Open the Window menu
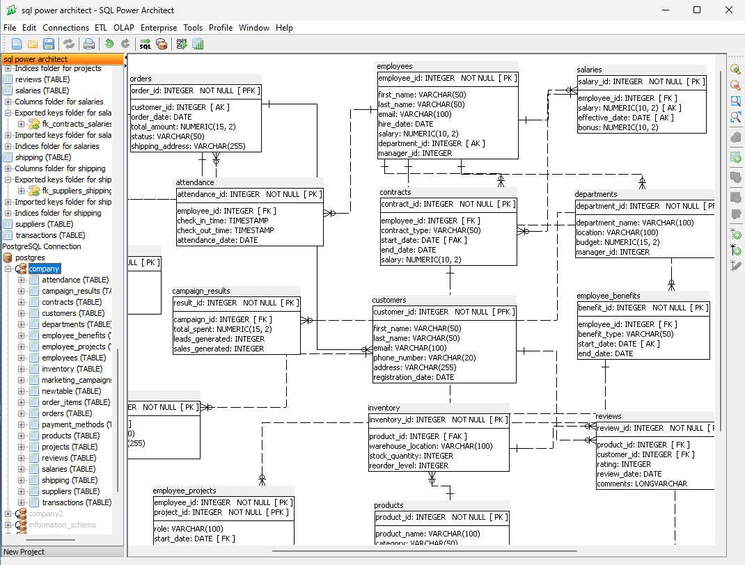Image resolution: width=745 pixels, height=565 pixels. click(253, 28)
